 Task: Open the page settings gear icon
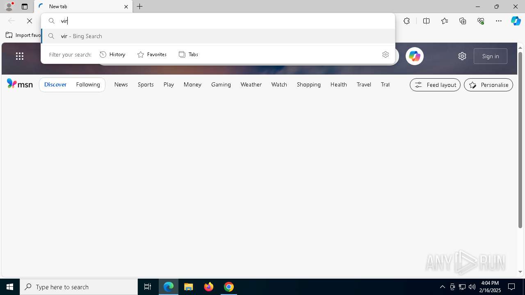point(462,56)
